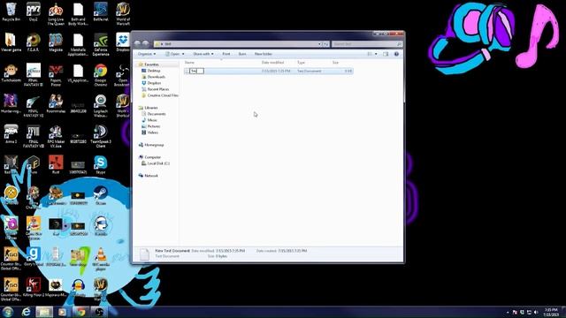Sort files by Name column
The image size is (566, 318).
coord(189,63)
